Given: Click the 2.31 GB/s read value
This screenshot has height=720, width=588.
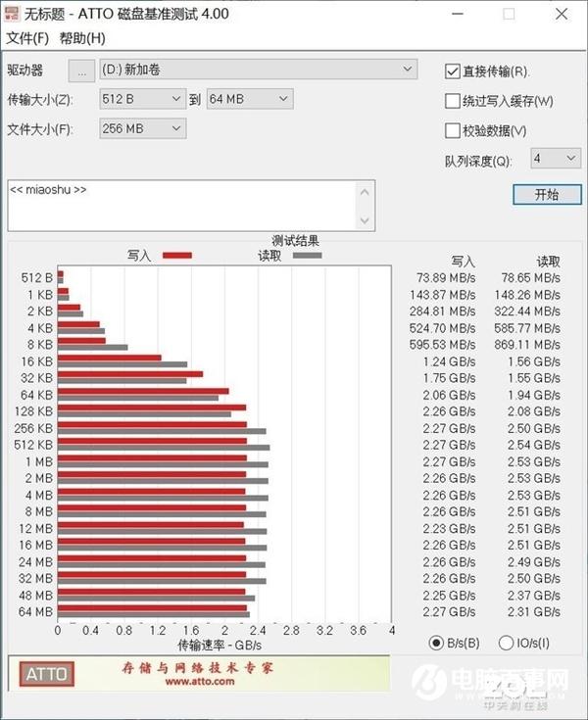Looking at the screenshot, I should pos(534,612).
